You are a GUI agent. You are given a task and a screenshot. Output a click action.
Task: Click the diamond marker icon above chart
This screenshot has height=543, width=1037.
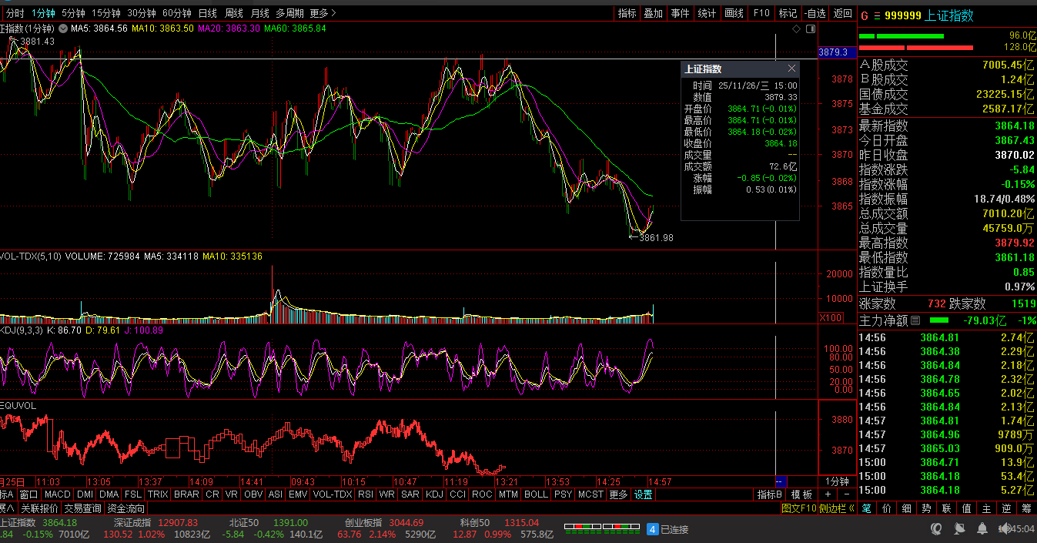coord(796,28)
